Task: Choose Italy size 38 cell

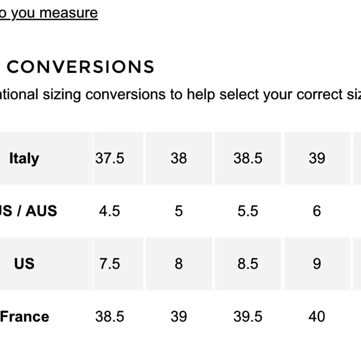Action: [179, 158]
